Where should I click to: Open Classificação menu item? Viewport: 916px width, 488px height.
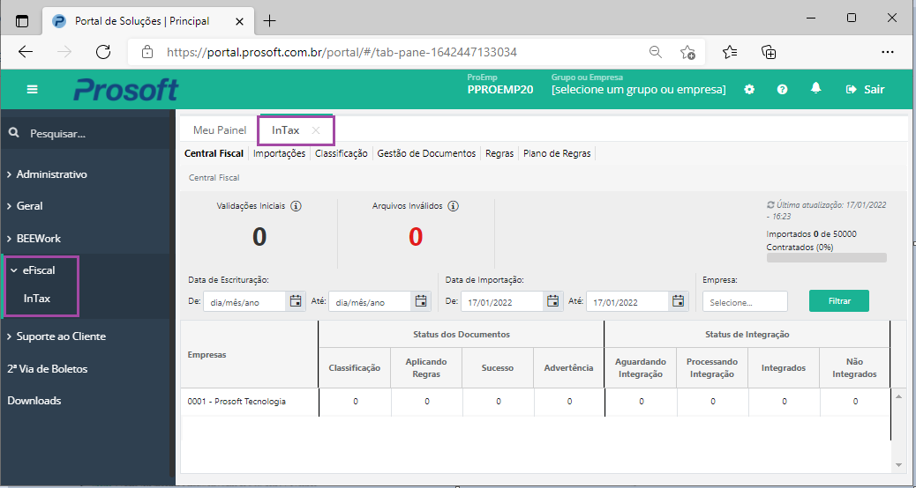[x=342, y=153]
